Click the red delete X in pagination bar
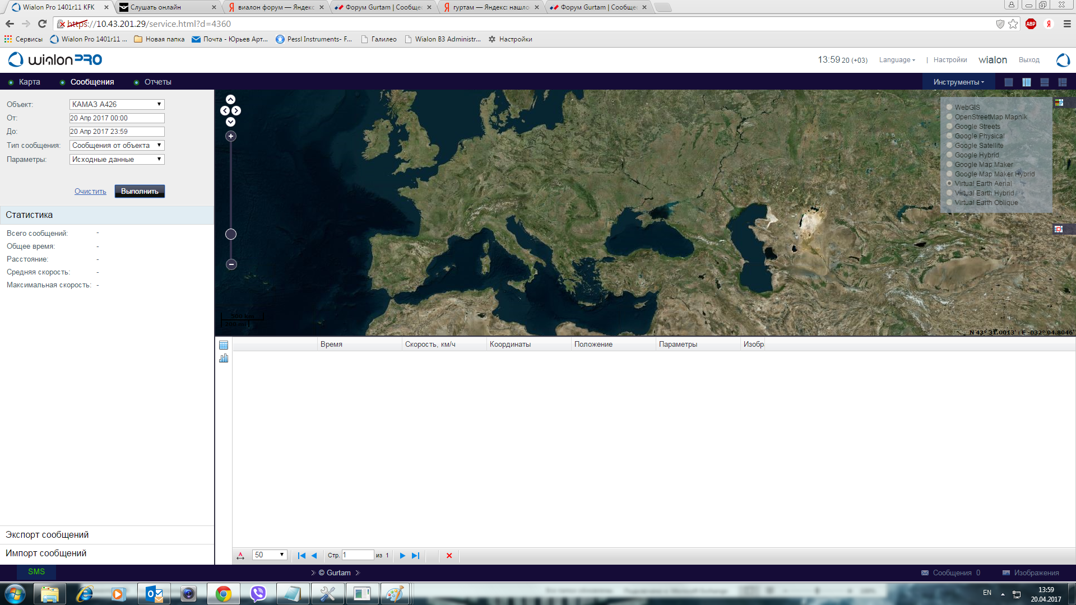 [449, 556]
